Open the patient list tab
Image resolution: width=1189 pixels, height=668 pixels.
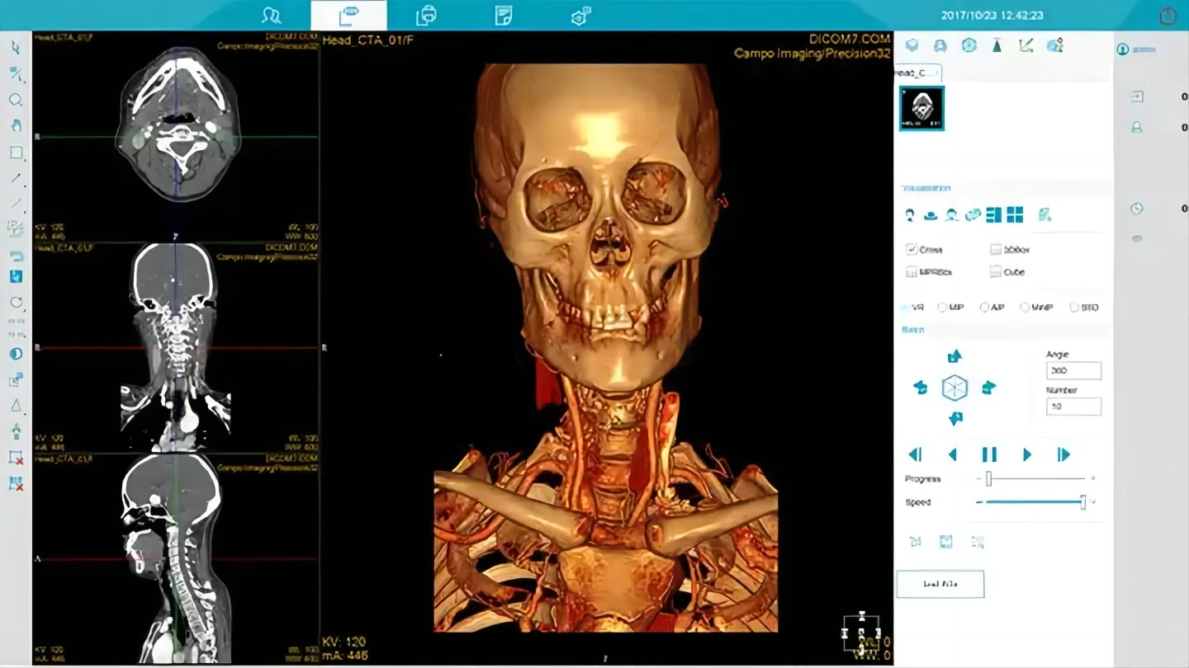pos(272,15)
